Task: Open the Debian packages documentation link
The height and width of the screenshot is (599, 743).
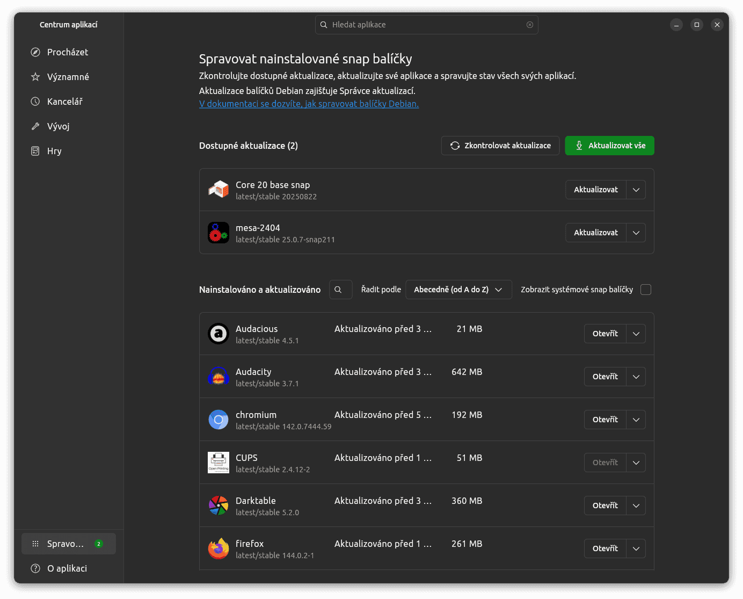Action: click(x=309, y=104)
